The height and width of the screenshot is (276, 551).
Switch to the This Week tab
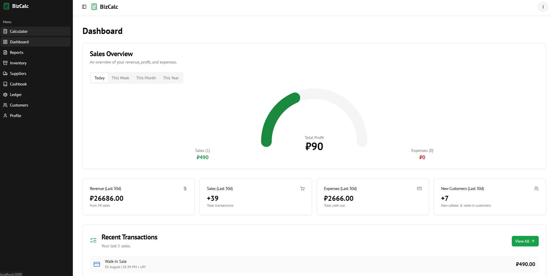pos(120,78)
